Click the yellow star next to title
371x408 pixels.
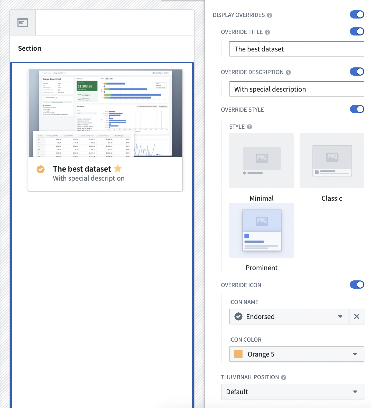tap(118, 168)
